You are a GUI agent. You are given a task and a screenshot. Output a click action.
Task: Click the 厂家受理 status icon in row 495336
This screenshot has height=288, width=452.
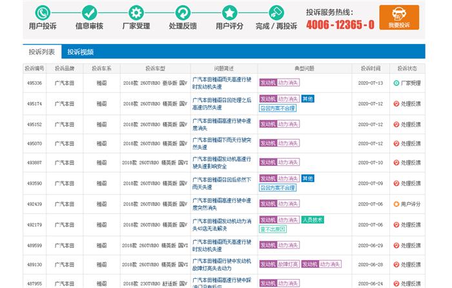(396, 83)
